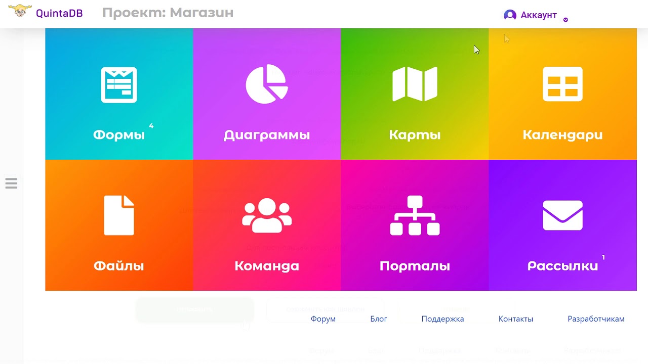Select the Порталы label
648x364 pixels.
click(x=415, y=266)
